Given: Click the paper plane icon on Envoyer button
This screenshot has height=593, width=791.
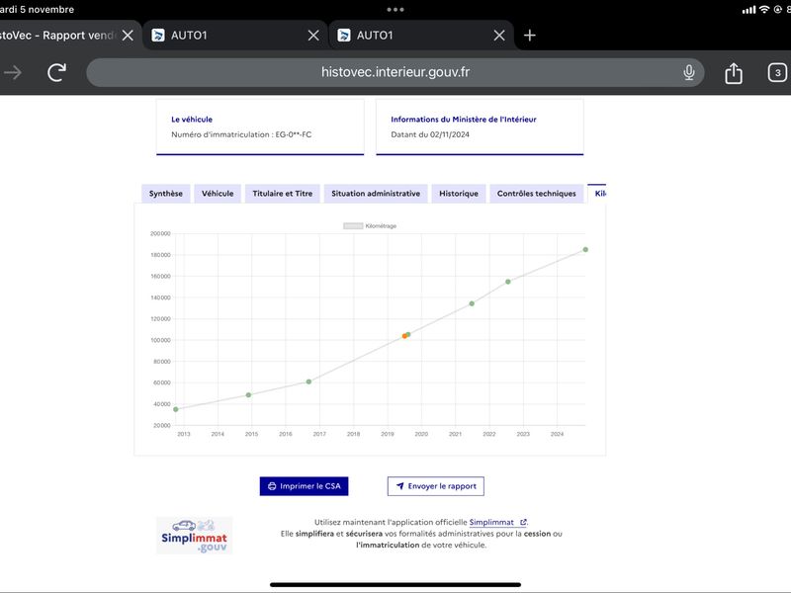Looking at the screenshot, I should click(x=400, y=486).
